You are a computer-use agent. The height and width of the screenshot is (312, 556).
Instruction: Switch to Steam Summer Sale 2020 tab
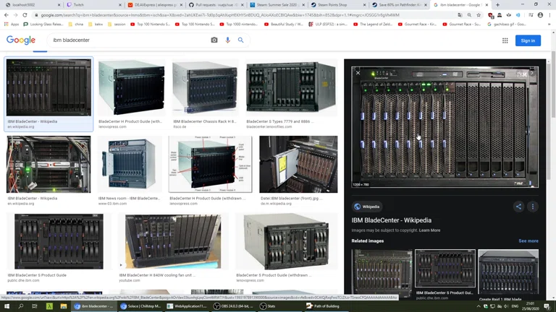coord(277,5)
